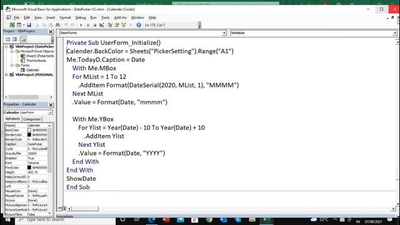400x225 pixels.
Task: Open the View menu
Action: pyautogui.click(x=38, y=17)
